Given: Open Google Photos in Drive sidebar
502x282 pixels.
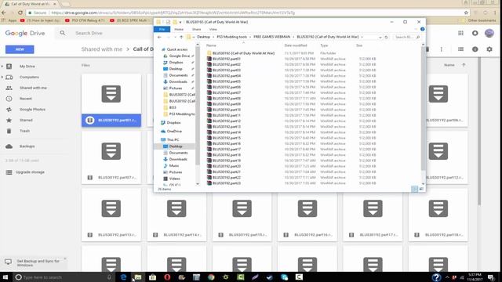Looking at the screenshot, I should point(32,110).
